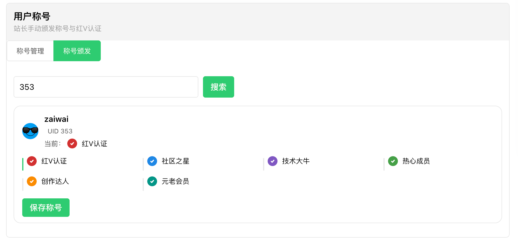Click the red check icon beside 当前
Screen dimensions: 518x246
72,143
